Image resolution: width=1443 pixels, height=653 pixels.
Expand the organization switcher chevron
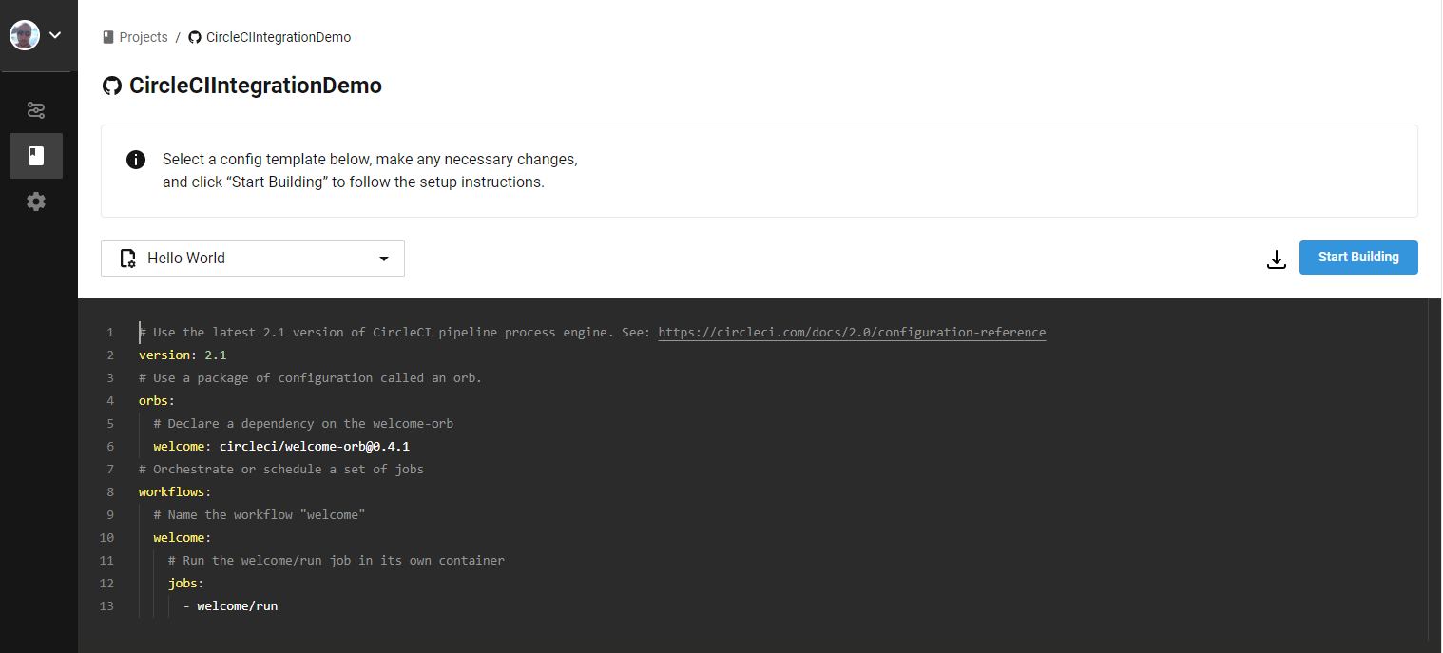pos(55,35)
